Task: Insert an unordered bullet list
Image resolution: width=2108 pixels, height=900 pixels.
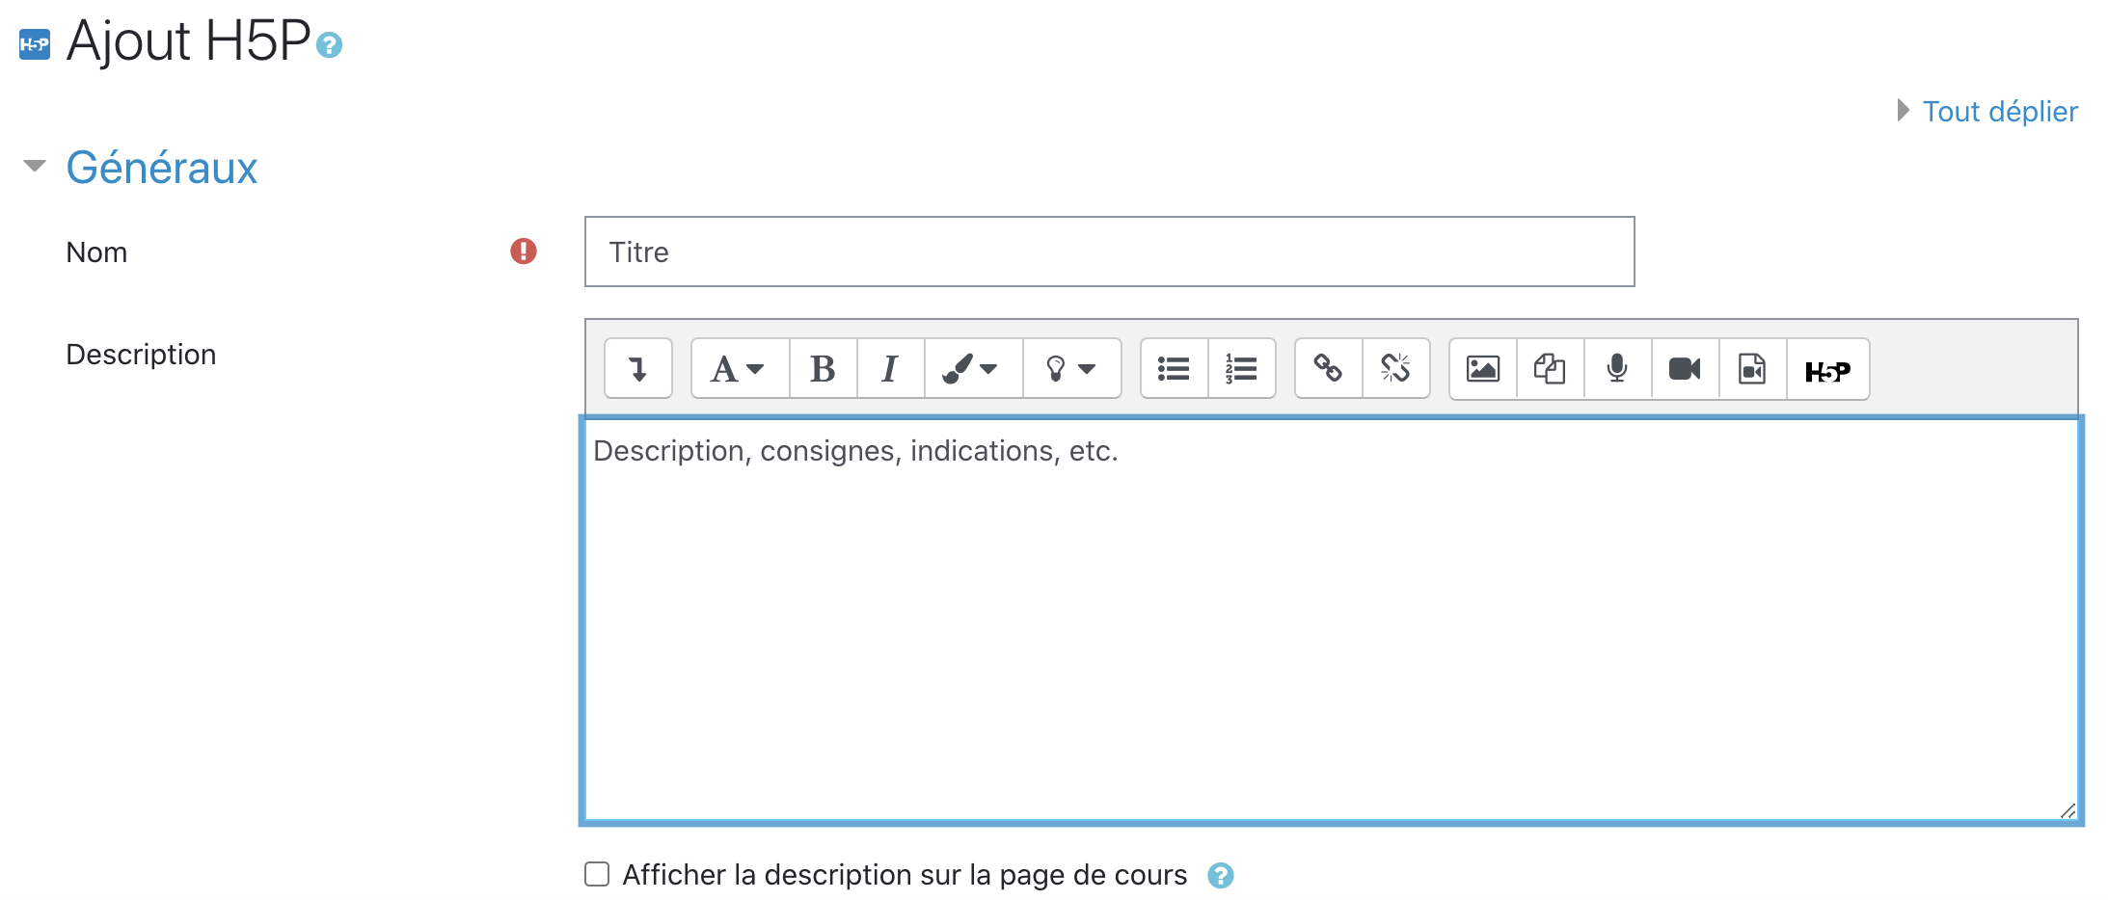Action: tap(1174, 369)
